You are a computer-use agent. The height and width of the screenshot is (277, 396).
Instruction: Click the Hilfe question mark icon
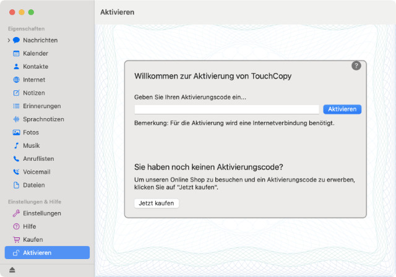pos(17,226)
